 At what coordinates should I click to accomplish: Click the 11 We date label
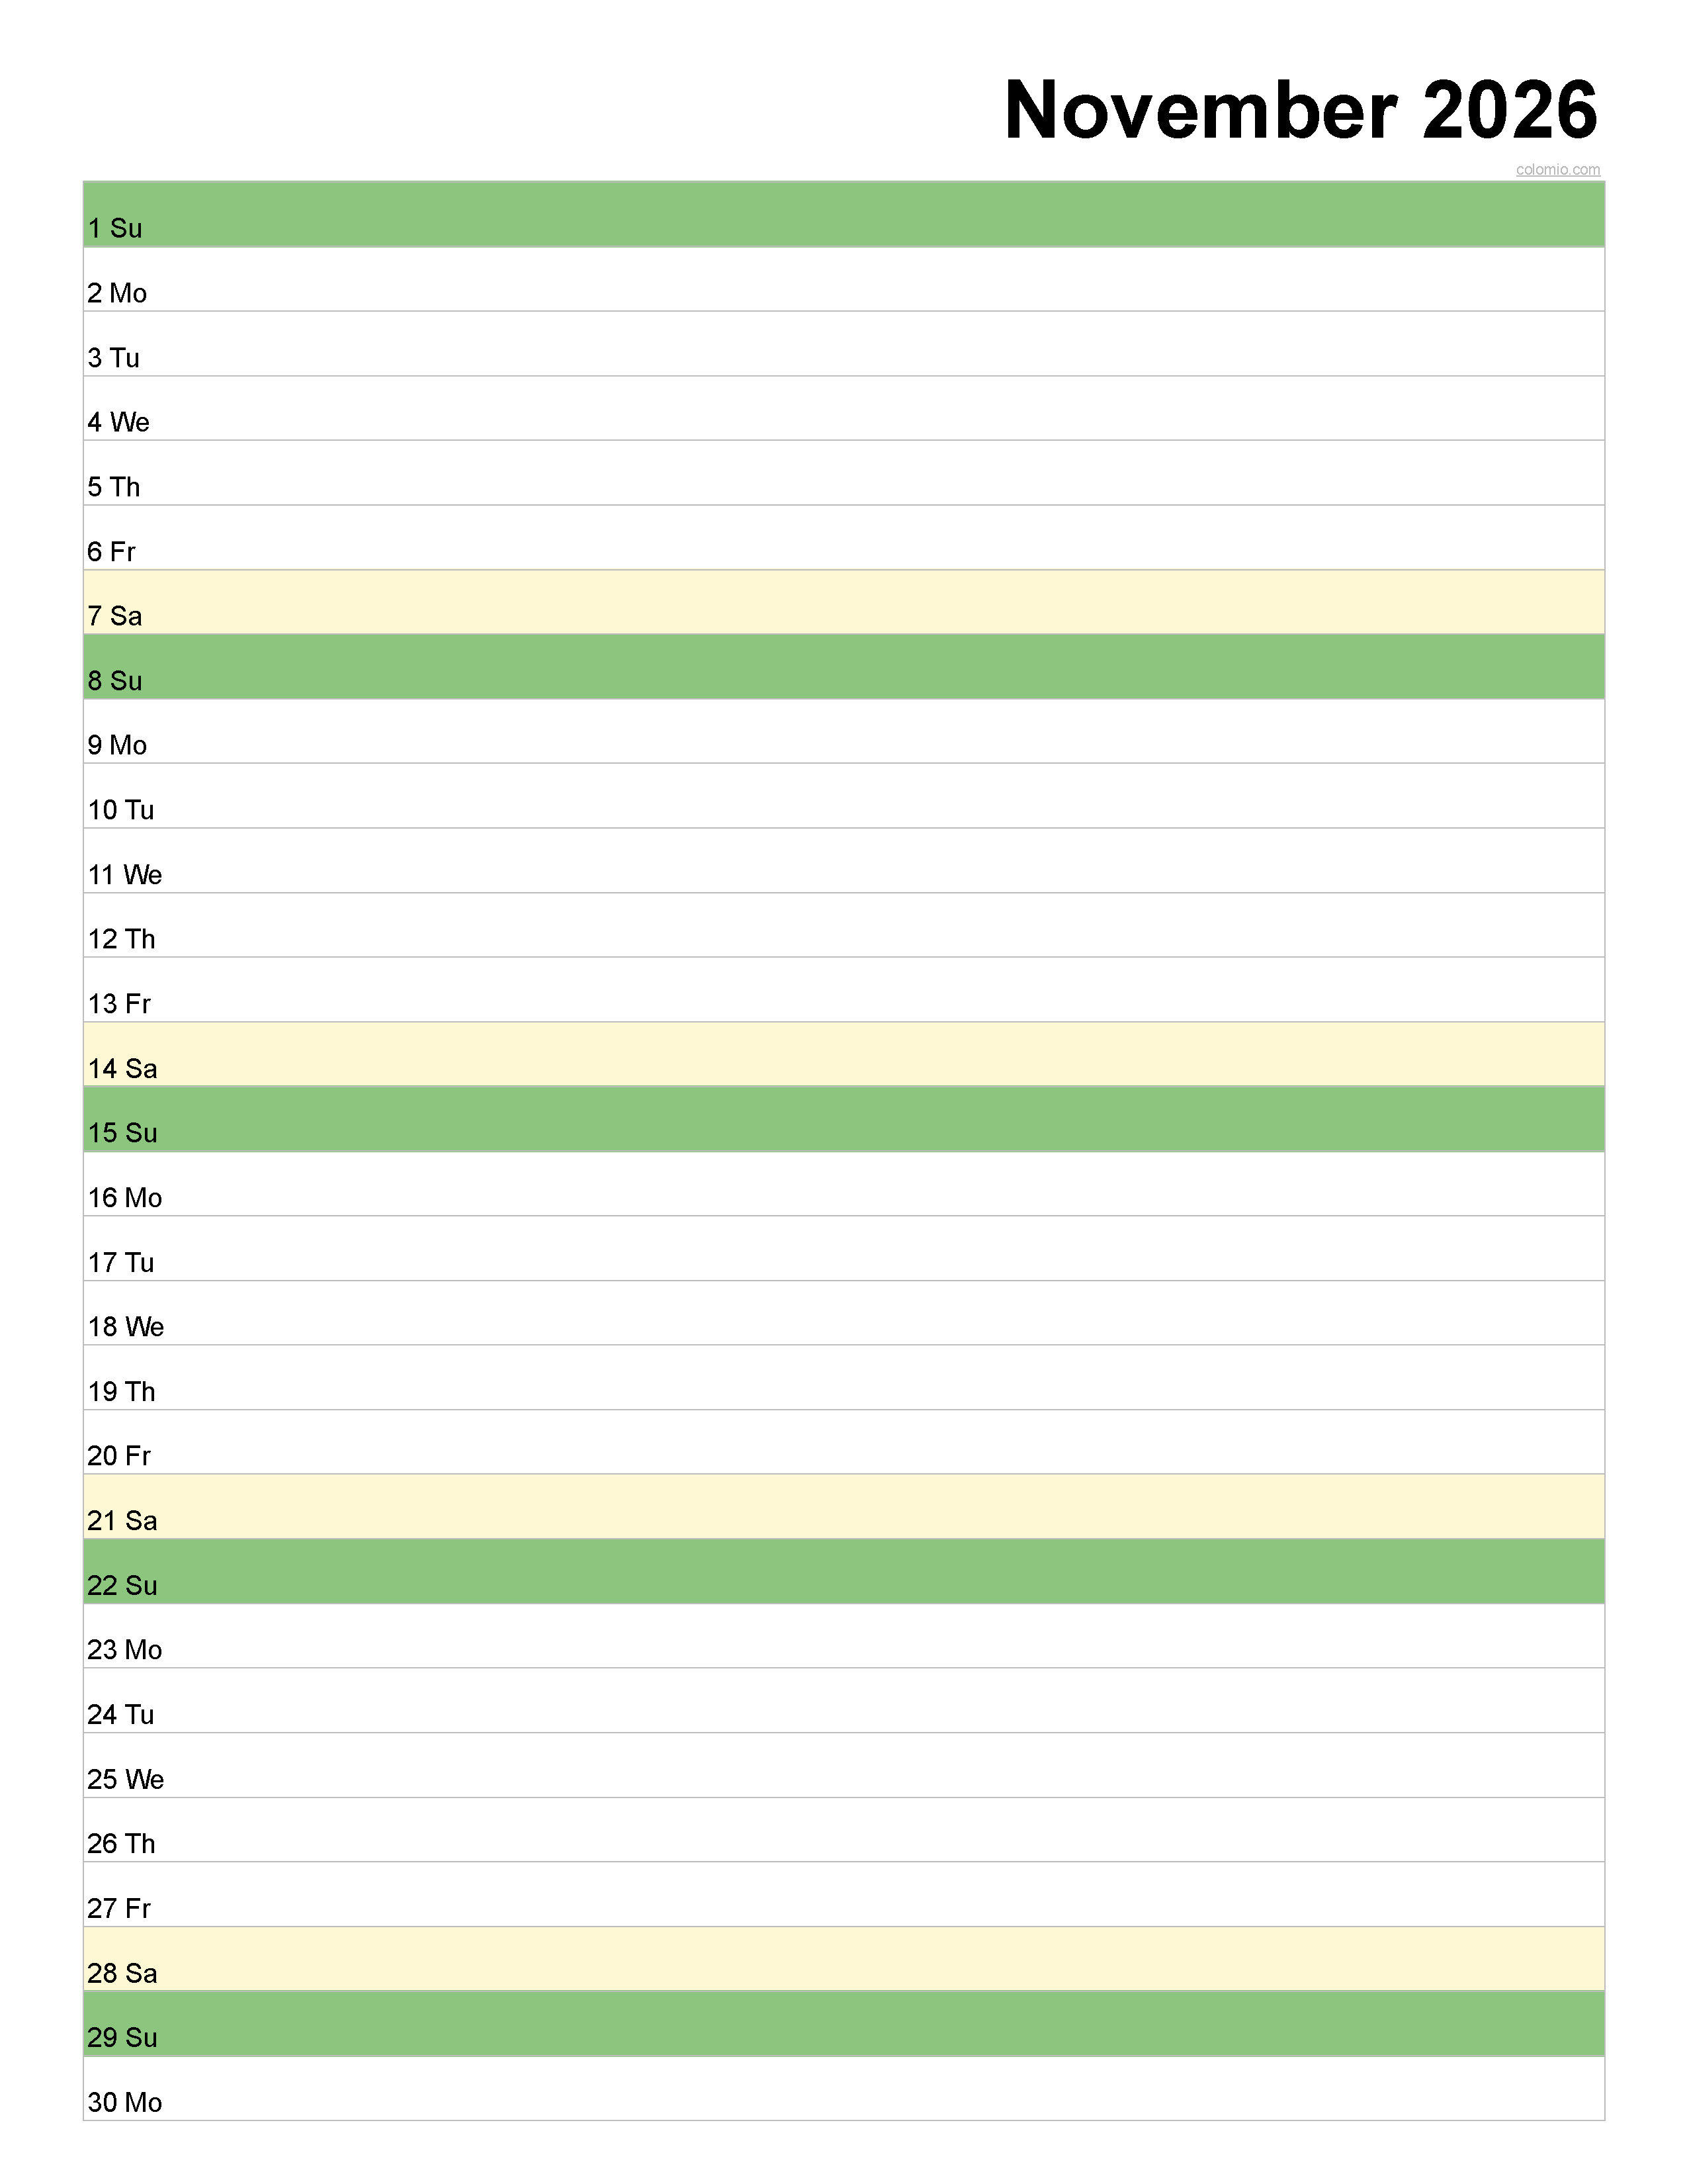pyautogui.click(x=125, y=875)
